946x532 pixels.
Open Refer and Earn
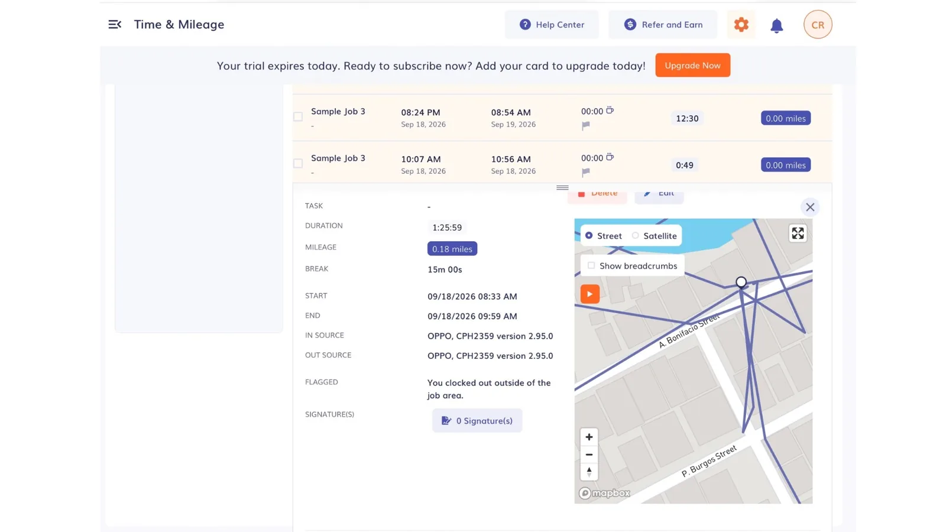[x=663, y=24]
